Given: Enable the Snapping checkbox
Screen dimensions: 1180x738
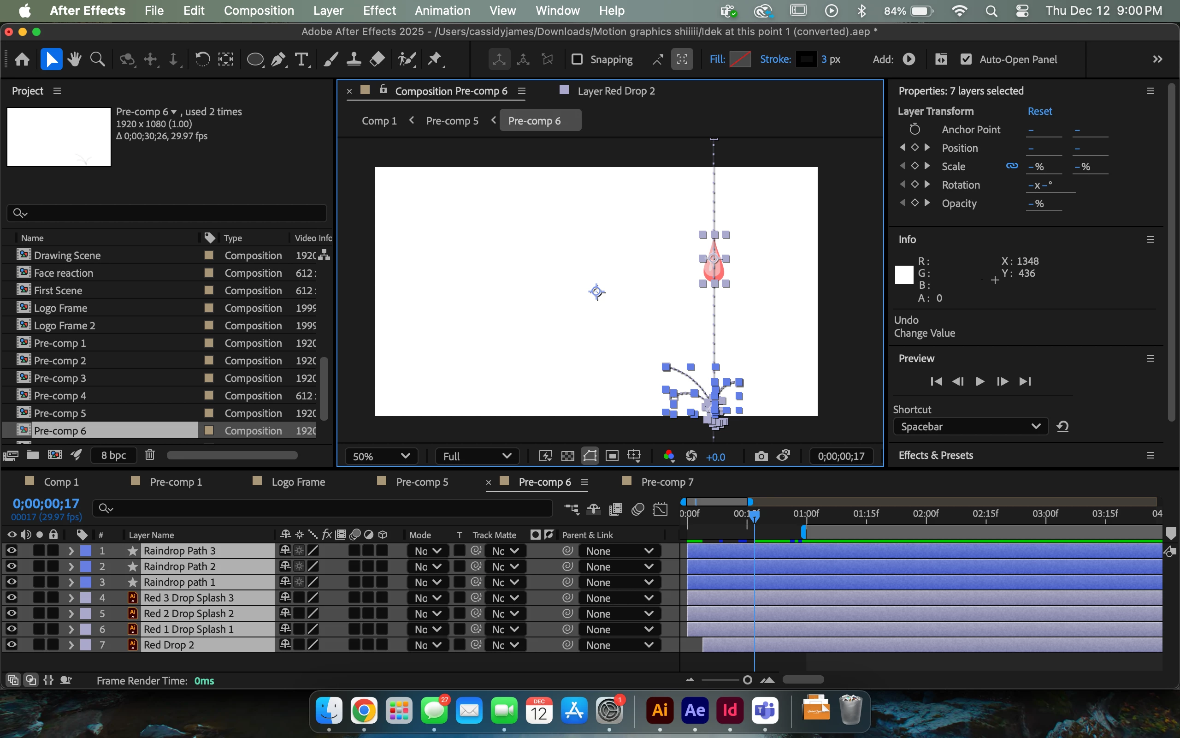Looking at the screenshot, I should tap(577, 60).
